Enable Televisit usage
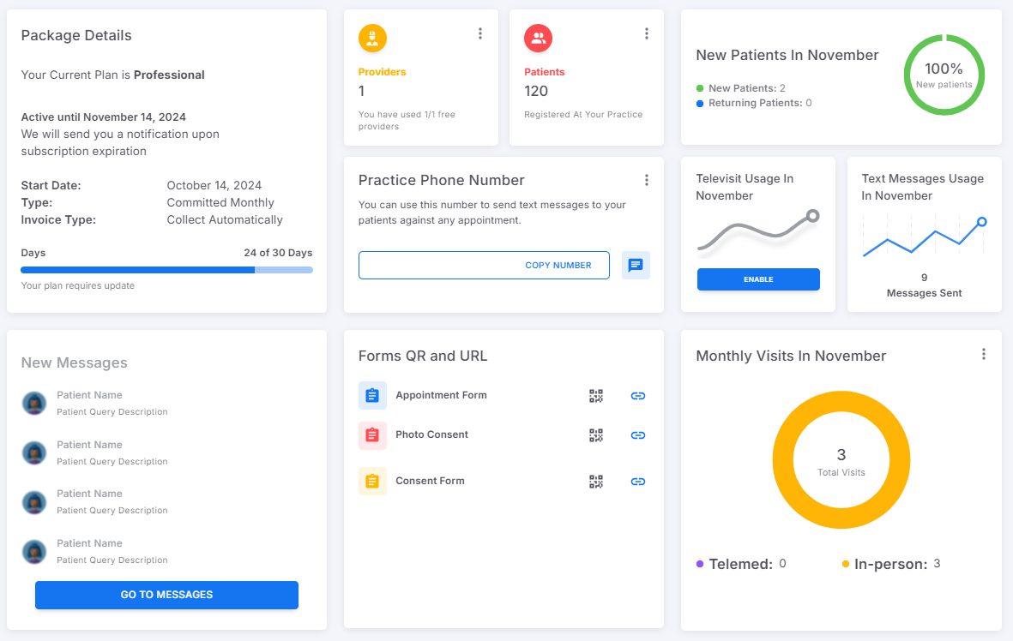 click(757, 279)
